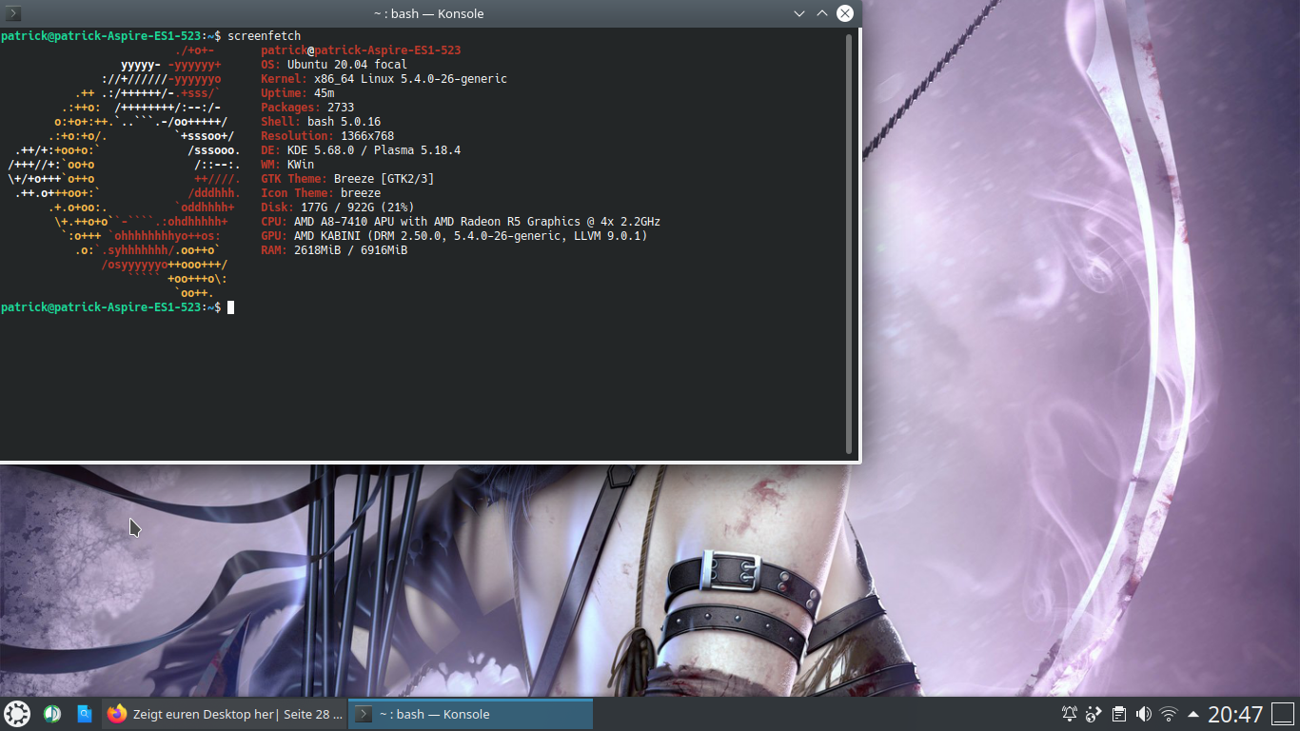This screenshot has width=1300, height=731.
Task: Click the Show Desktop button in panel
Action: [1284, 714]
